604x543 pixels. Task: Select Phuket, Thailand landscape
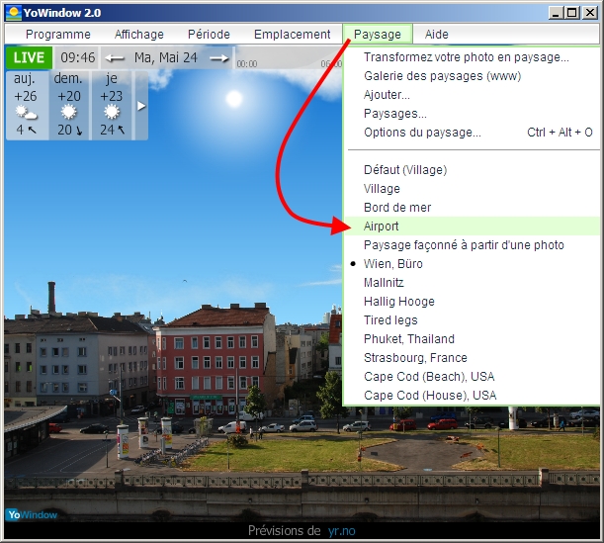tap(472, 338)
